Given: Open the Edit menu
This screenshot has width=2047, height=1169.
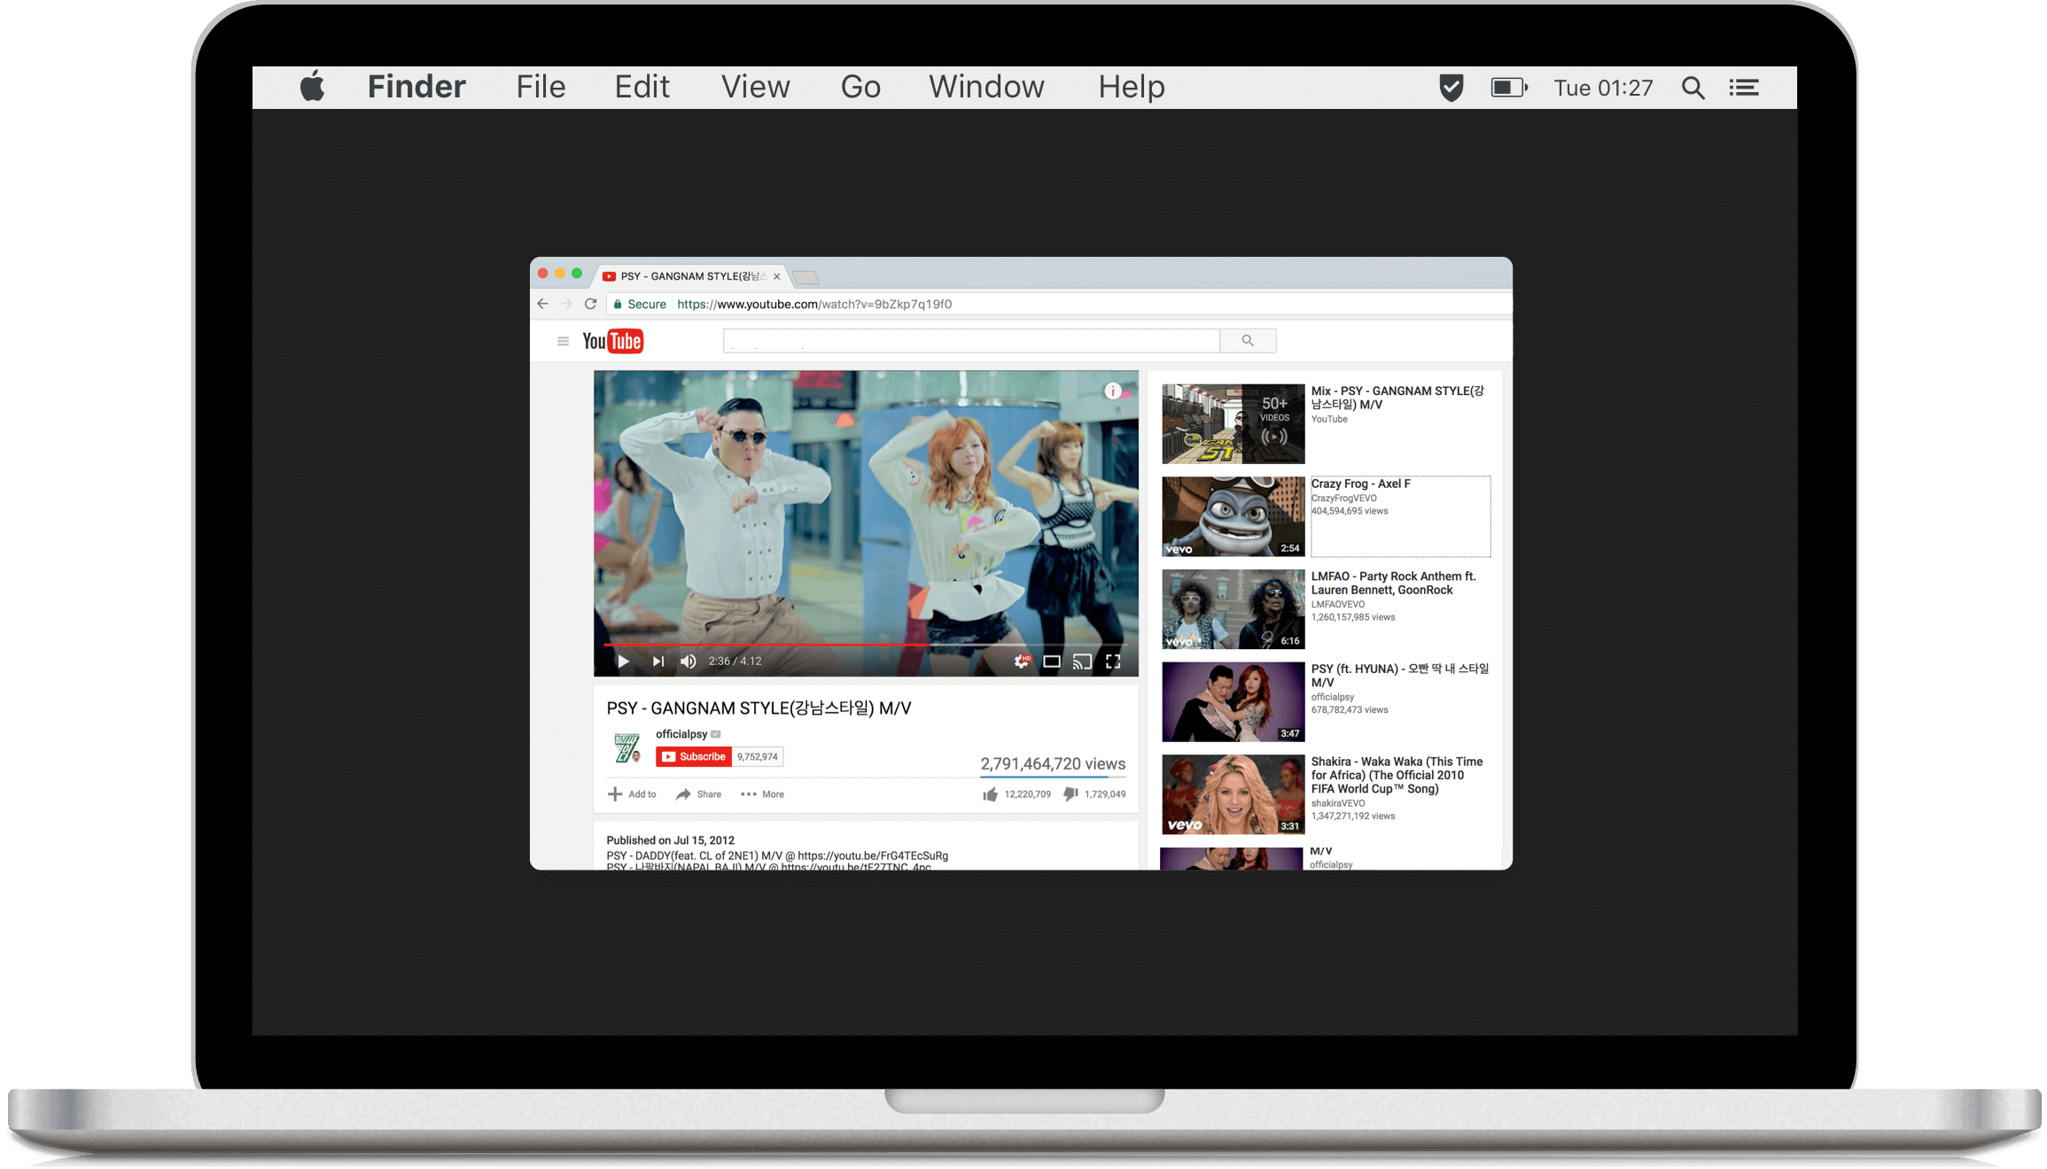Looking at the screenshot, I should pos(642,87).
